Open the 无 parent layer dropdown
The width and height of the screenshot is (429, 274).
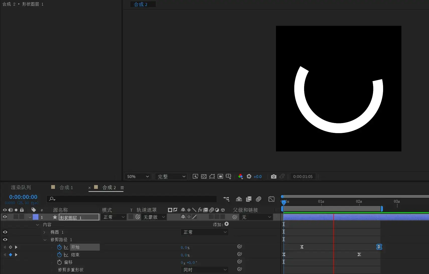[x=256, y=217]
